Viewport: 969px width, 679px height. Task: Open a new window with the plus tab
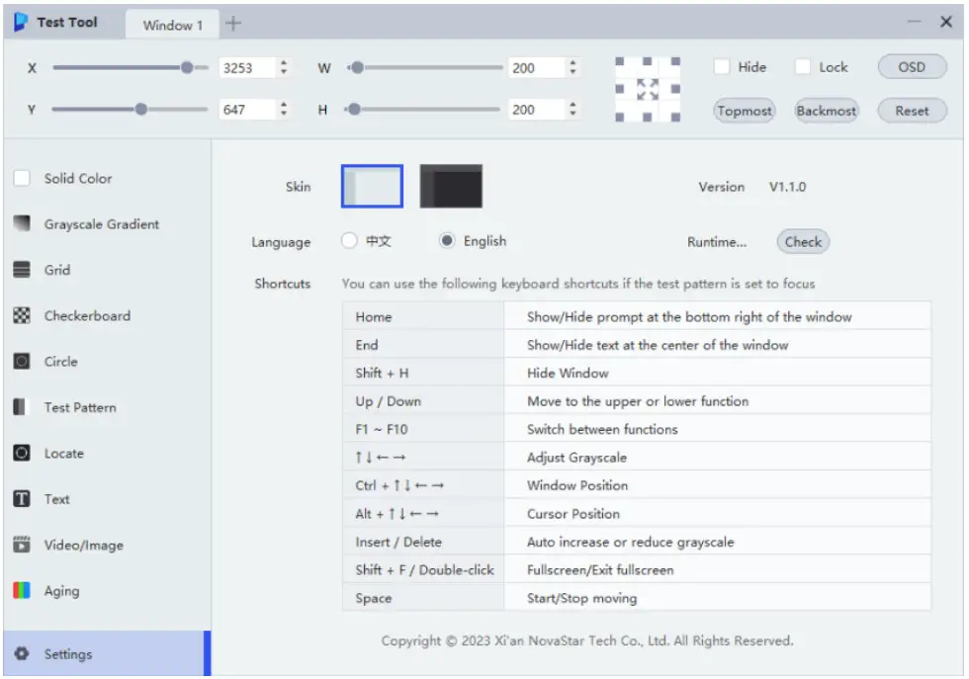231,24
